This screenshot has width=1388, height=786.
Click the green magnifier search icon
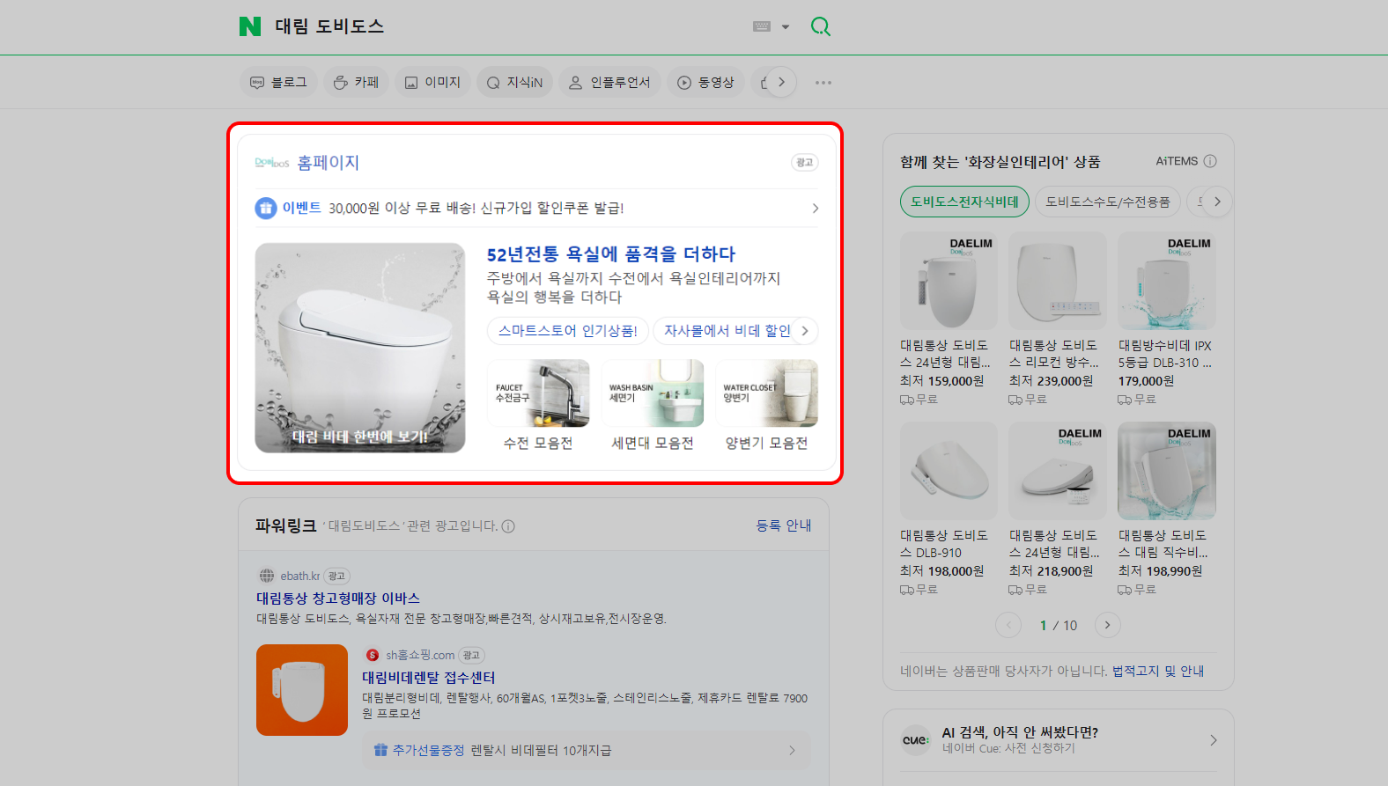[x=821, y=26]
